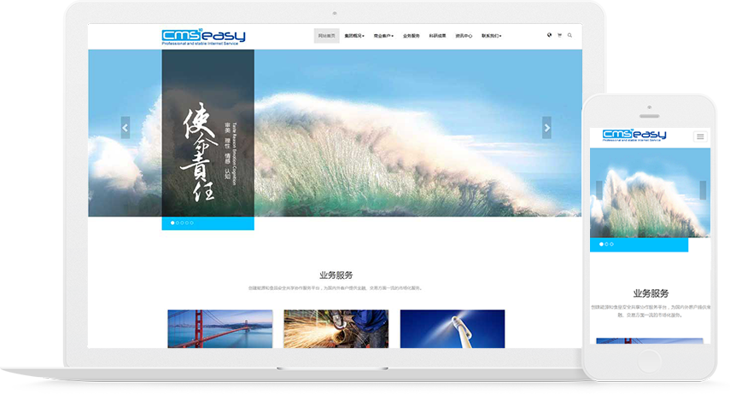Image resolution: width=730 pixels, height=394 pixels.
Task: Click the phone carousel's right arrow
Action: 703,190
